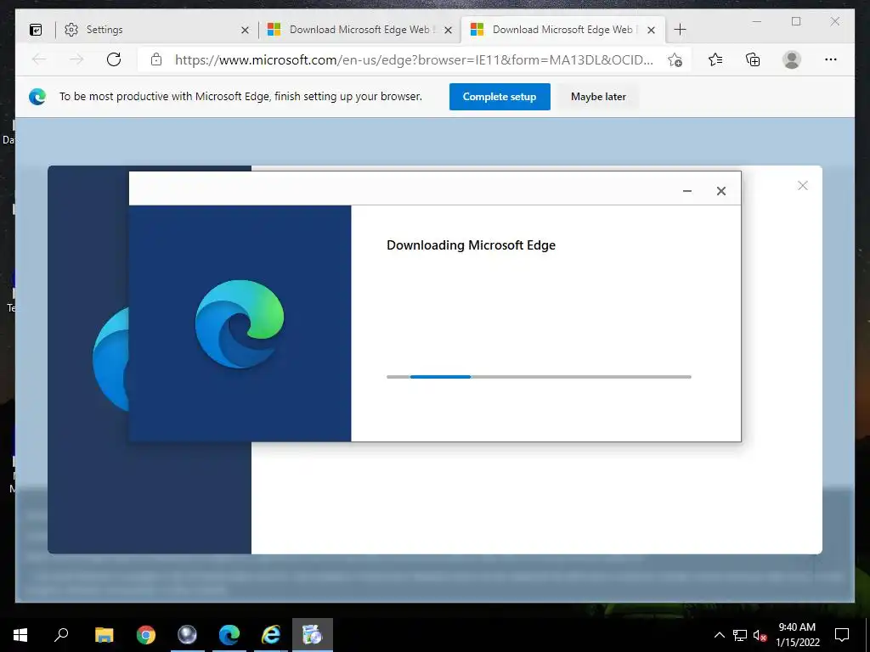The height and width of the screenshot is (652, 870).
Task: Close the active Download Microsoft Edge tab
Action: pos(652,30)
